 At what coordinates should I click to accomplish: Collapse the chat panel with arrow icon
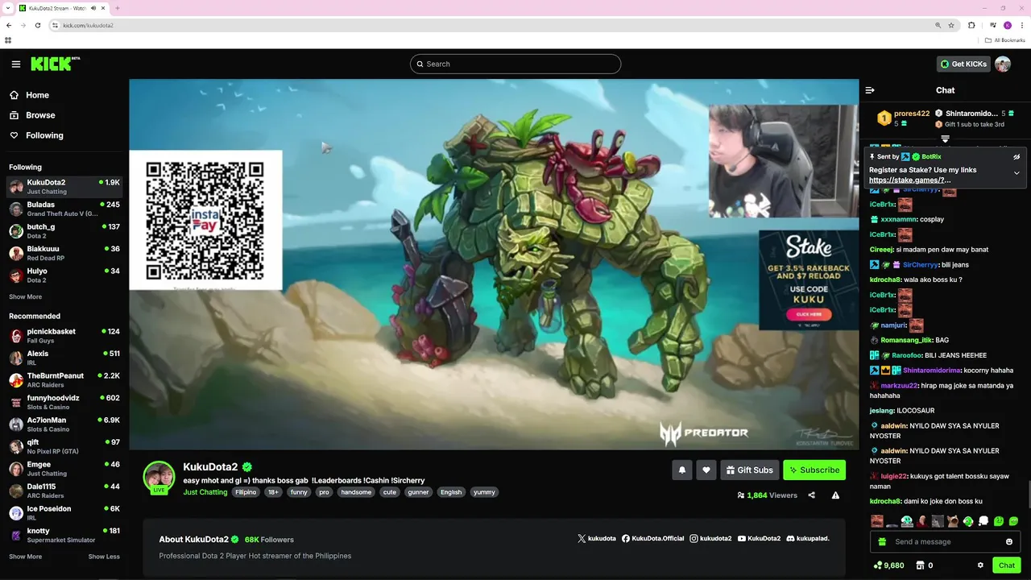tap(870, 90)
